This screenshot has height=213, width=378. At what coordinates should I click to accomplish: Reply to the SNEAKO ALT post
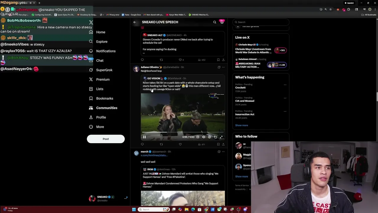[x=142, y=60]
